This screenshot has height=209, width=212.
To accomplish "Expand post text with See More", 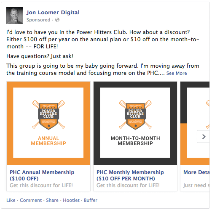I will click(x=177, y=73).
